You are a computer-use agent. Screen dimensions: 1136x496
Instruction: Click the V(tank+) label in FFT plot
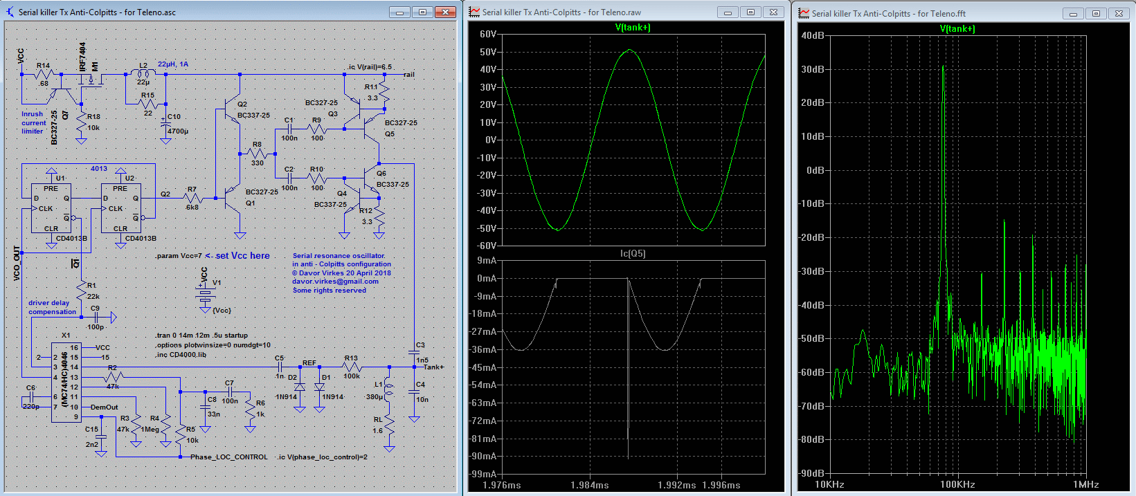957,29
